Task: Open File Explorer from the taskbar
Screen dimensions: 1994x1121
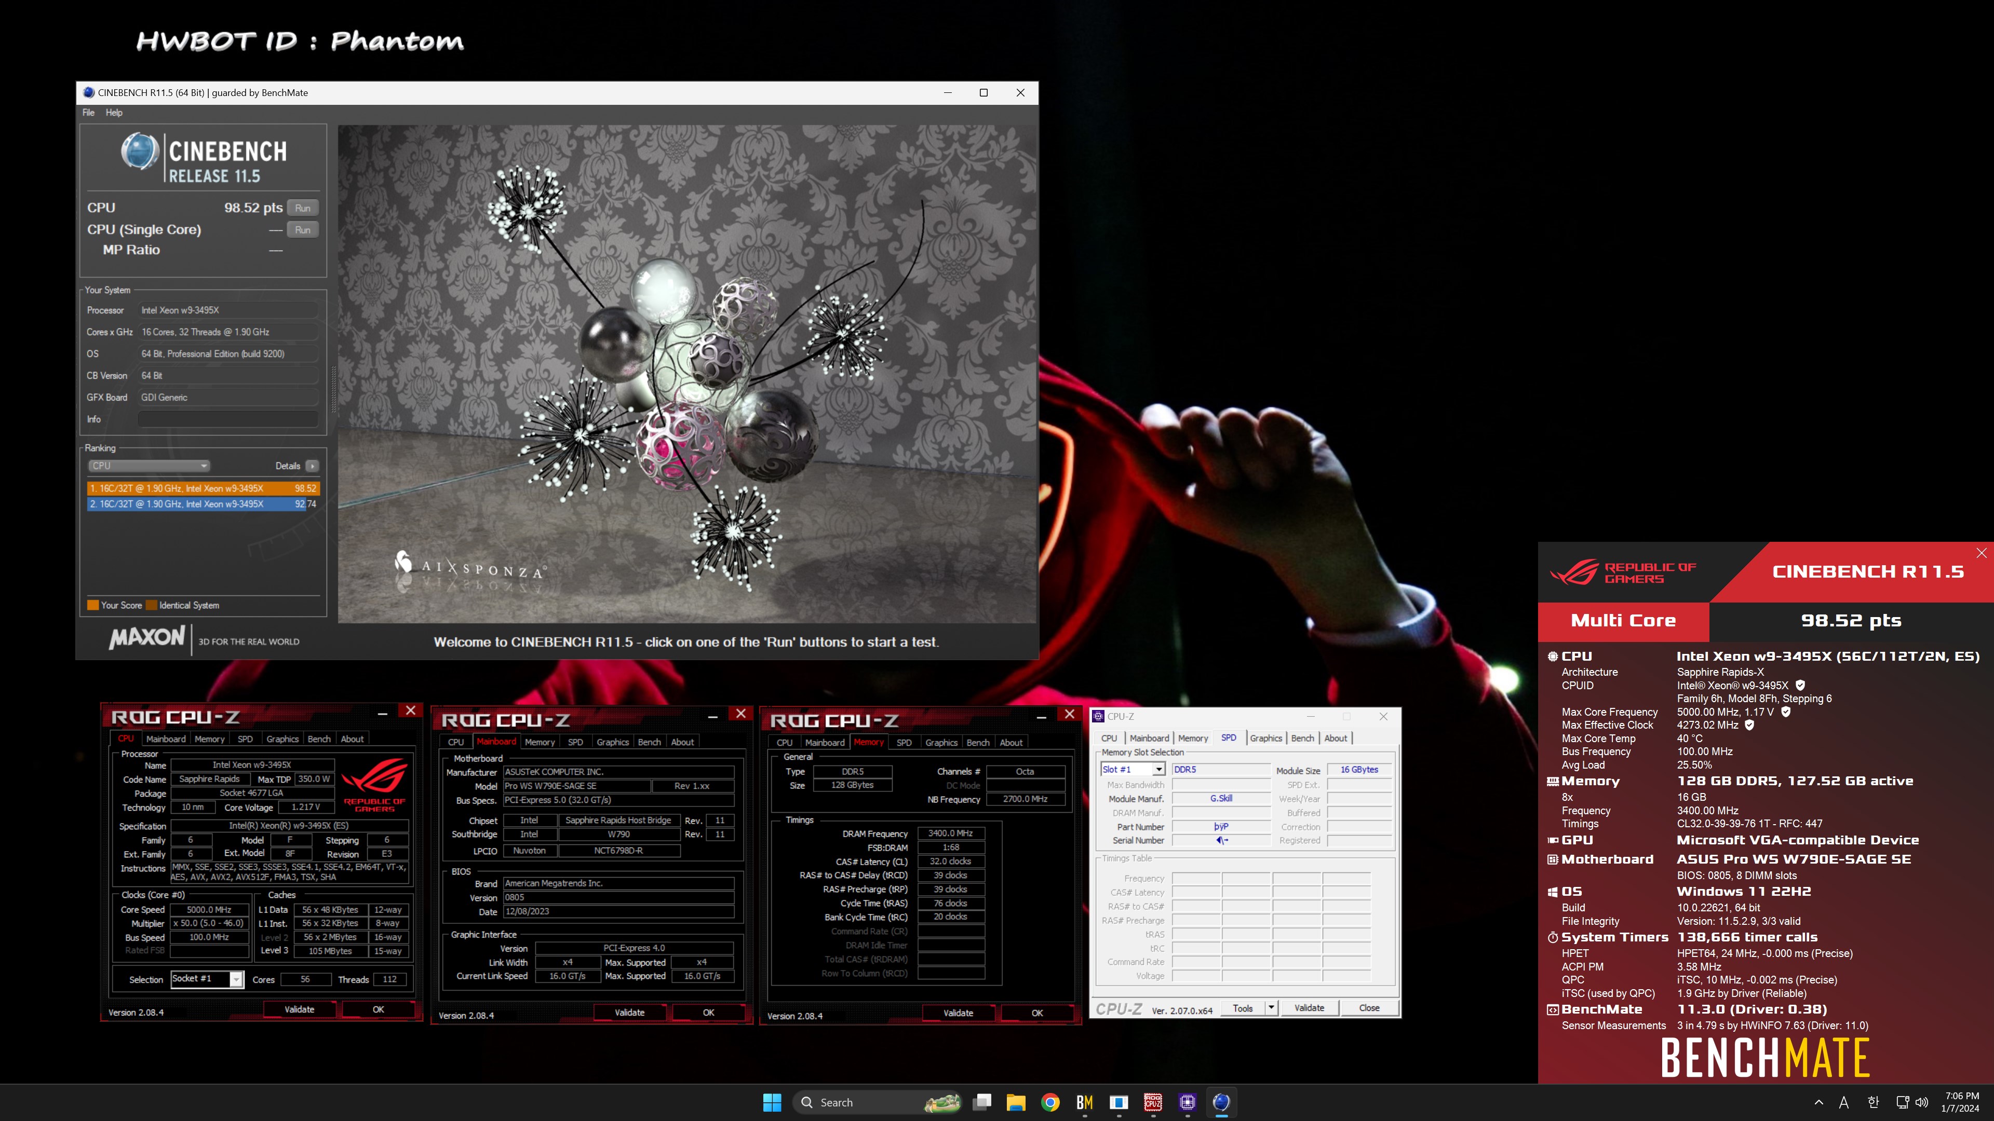Action: click(1016, 1102)
